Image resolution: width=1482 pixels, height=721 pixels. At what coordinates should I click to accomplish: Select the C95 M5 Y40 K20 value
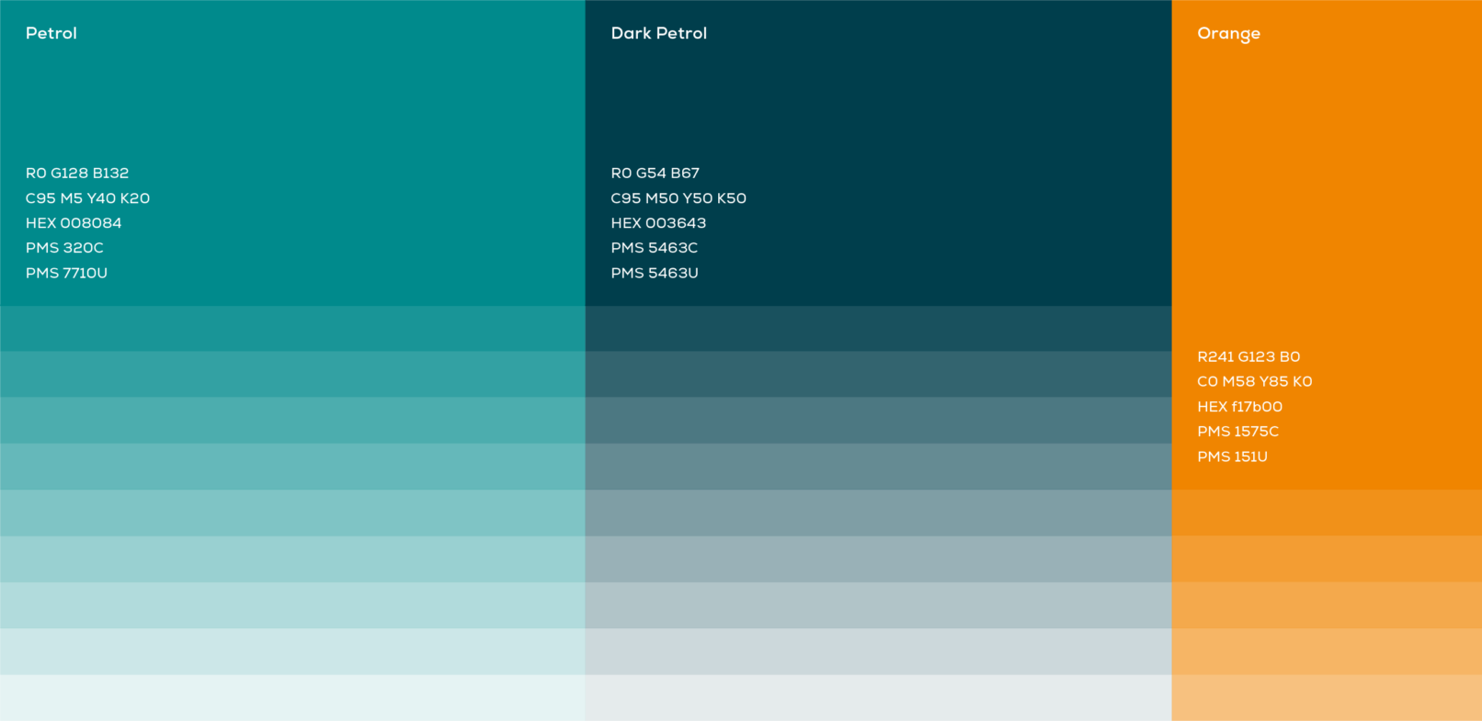click(x=87, y=198)
